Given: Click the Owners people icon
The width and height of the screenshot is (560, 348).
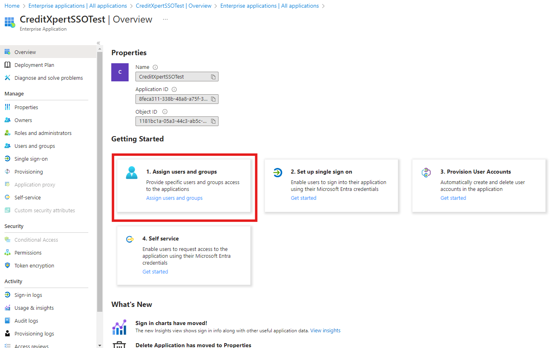Looking at the screenshot, I should click(x=7, y=120).
